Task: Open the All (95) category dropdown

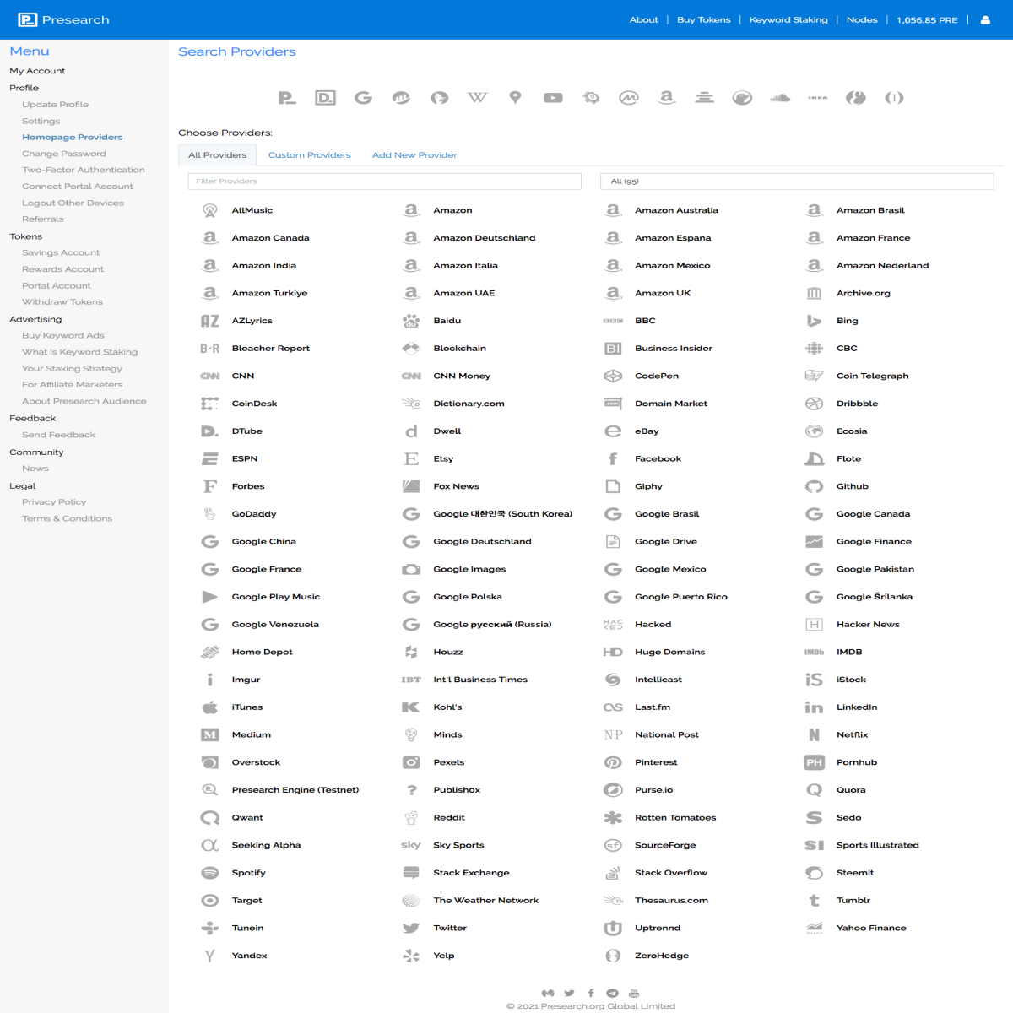Action: [797, 181]
